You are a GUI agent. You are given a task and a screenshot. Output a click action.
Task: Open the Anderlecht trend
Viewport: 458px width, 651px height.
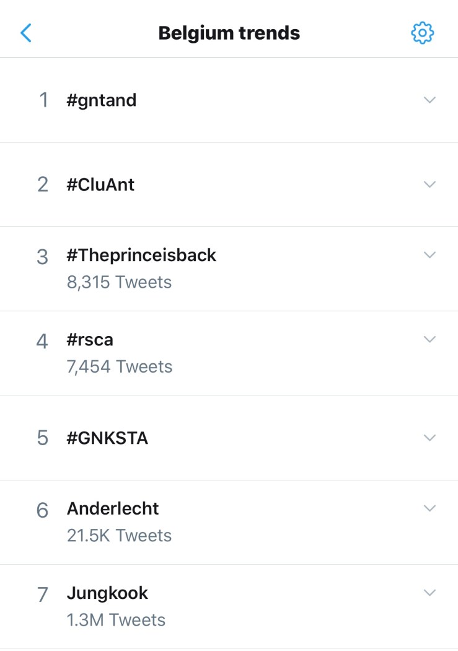tap(113, 508)
